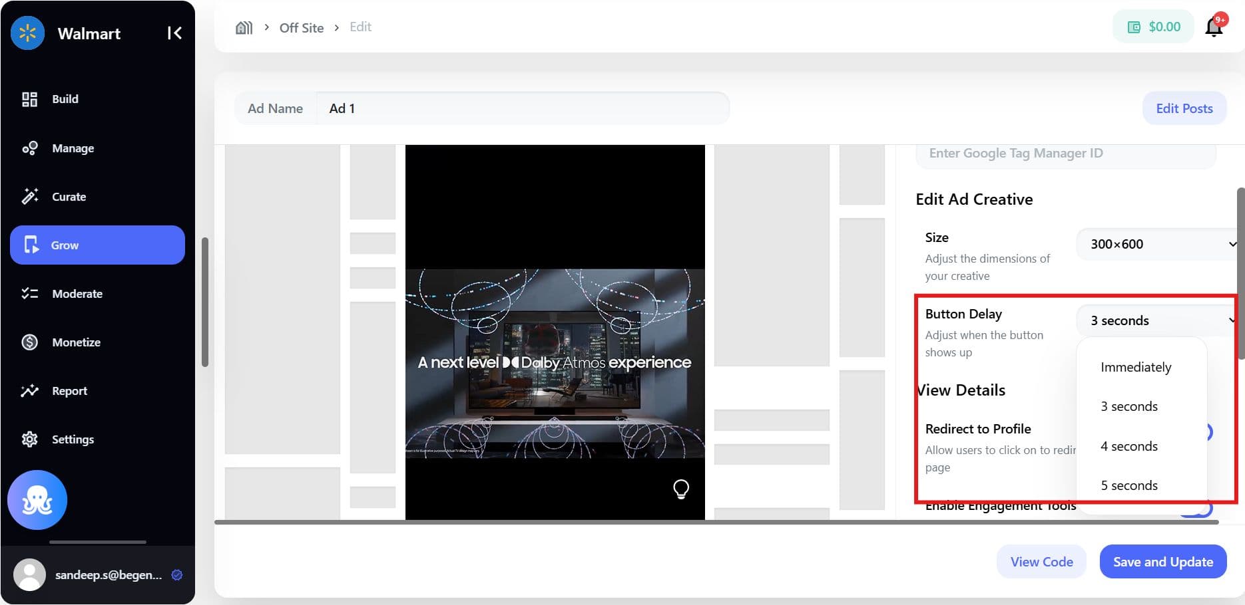The width and height of the screenshot is (1245, 605).
Task: Click the horizontal scrollbar below the preview
Action: (716, 523)
